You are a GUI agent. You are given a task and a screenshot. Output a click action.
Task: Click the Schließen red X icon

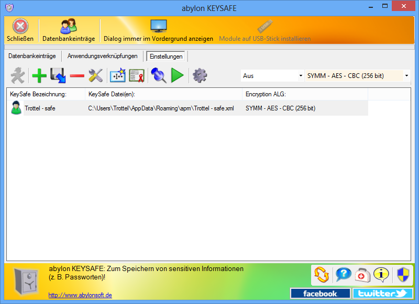coord(20,26)
